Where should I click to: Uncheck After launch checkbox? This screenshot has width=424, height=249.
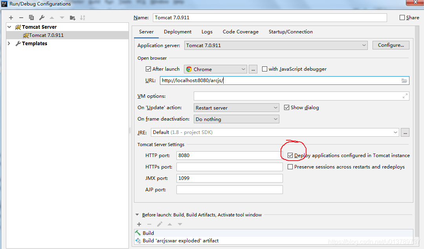(148, 69)
